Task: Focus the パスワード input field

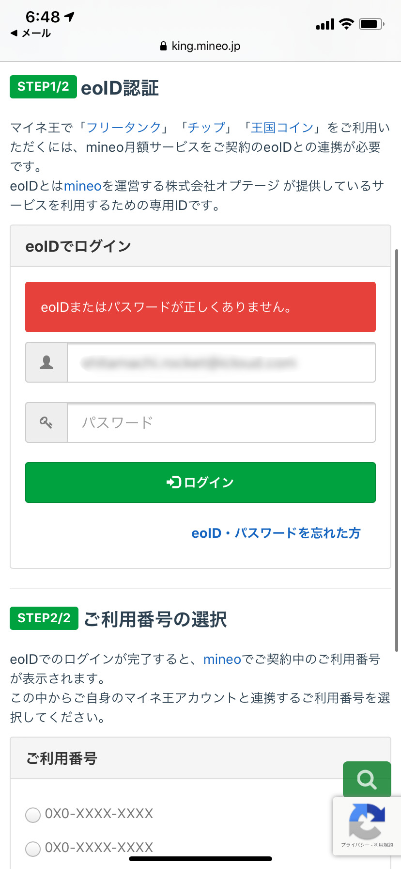Action: pos(221,422)
